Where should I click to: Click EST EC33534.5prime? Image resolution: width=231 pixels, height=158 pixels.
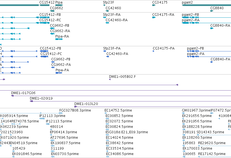click(x=120, y=148)
